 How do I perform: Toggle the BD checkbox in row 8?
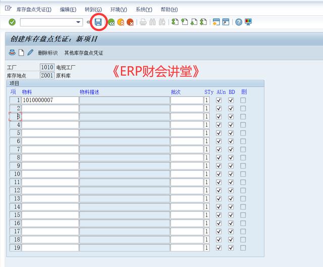click(231, 157)
